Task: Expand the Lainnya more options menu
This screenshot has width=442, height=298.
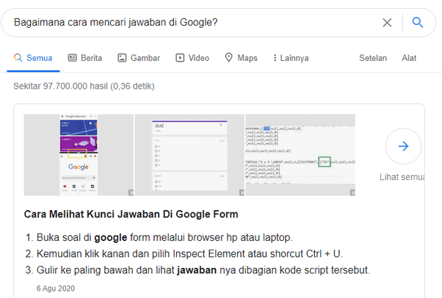Action: pyautogui.click(x=291, y=58)
